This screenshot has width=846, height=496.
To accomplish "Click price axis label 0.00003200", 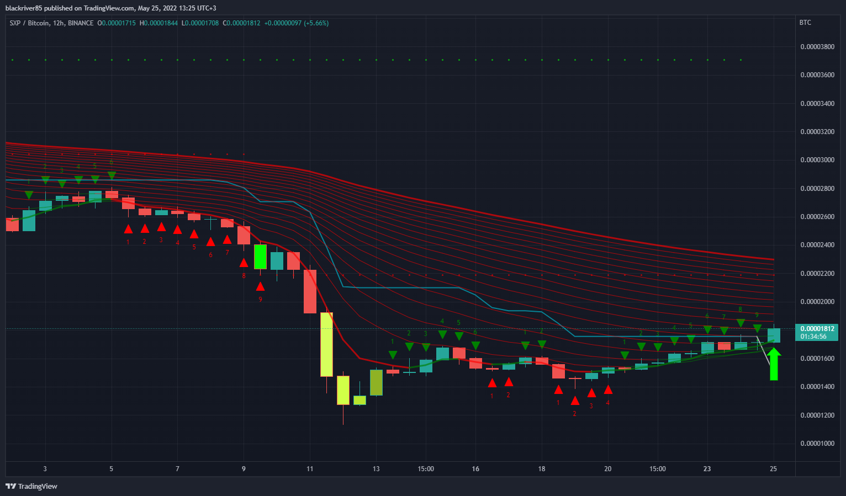I will (817, 132).
